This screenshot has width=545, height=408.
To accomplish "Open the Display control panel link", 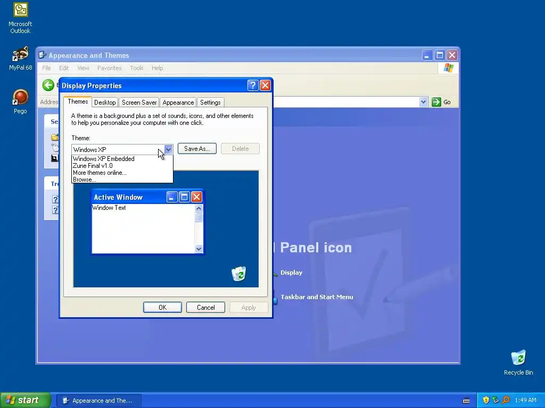I will [291, 273].
